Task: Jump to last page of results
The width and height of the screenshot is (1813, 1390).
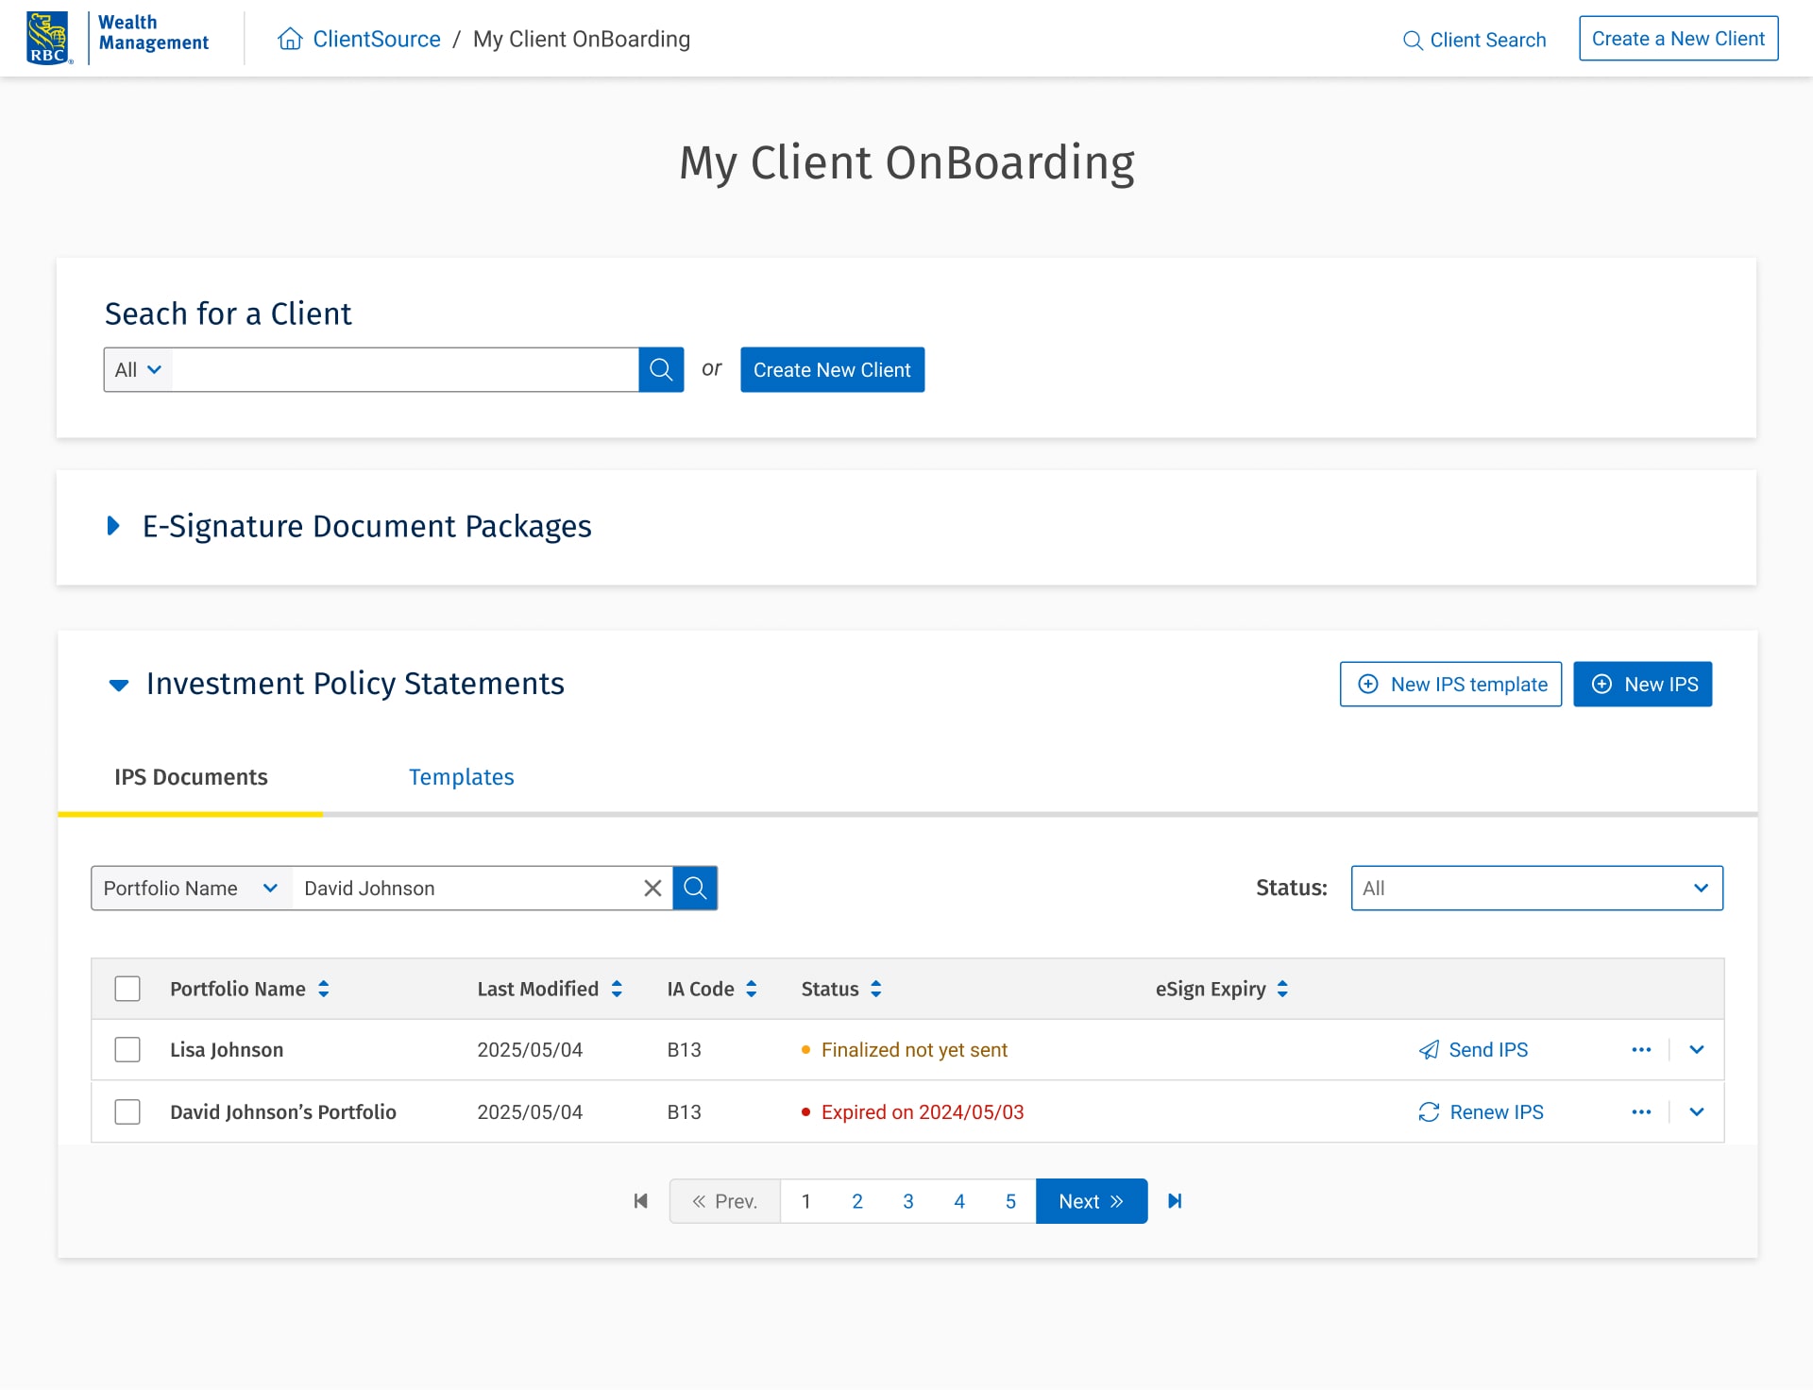Action: [x=1175, y=1201]
